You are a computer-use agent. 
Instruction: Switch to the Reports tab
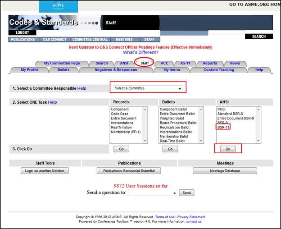pos(210,63)
